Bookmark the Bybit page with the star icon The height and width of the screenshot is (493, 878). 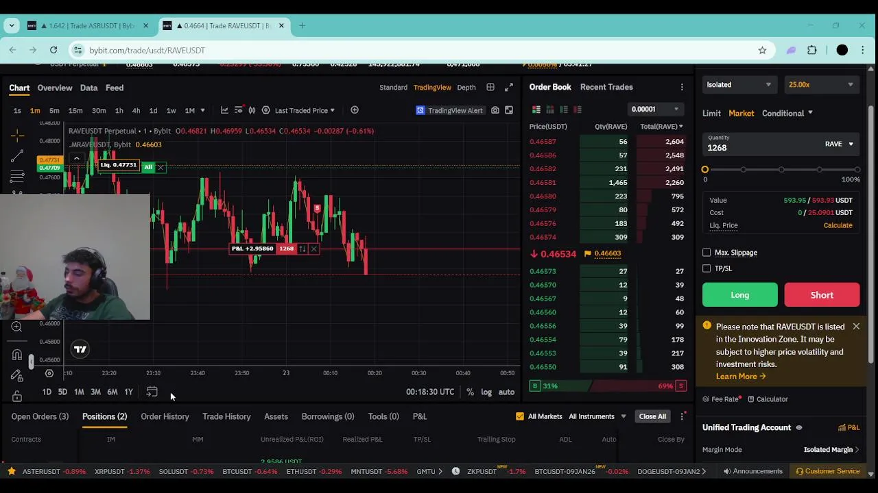click(762, 50)
